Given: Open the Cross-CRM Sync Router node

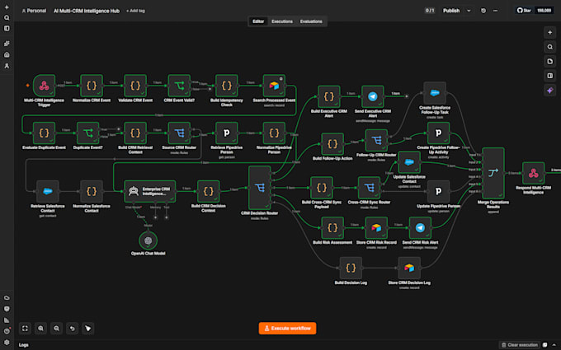Looking at the screenshot, I should point(369,188).
